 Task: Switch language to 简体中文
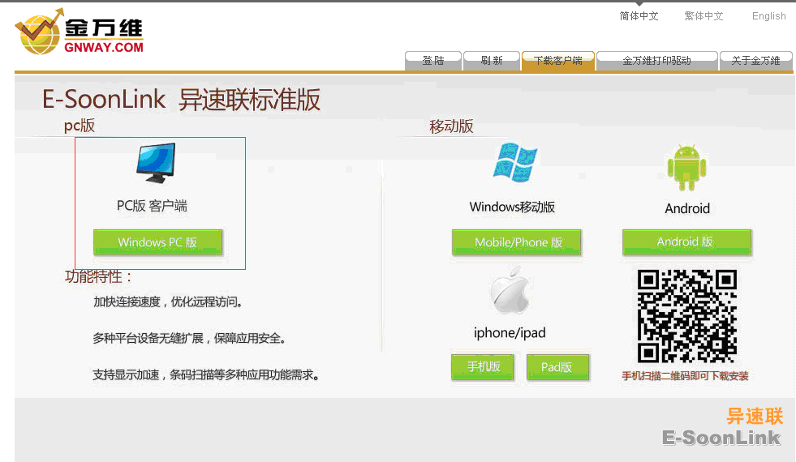(x=639, y=16)
